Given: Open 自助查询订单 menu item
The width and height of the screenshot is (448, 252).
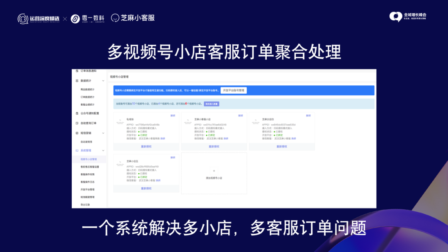Looking at the screenshot, I should [88, 123].
